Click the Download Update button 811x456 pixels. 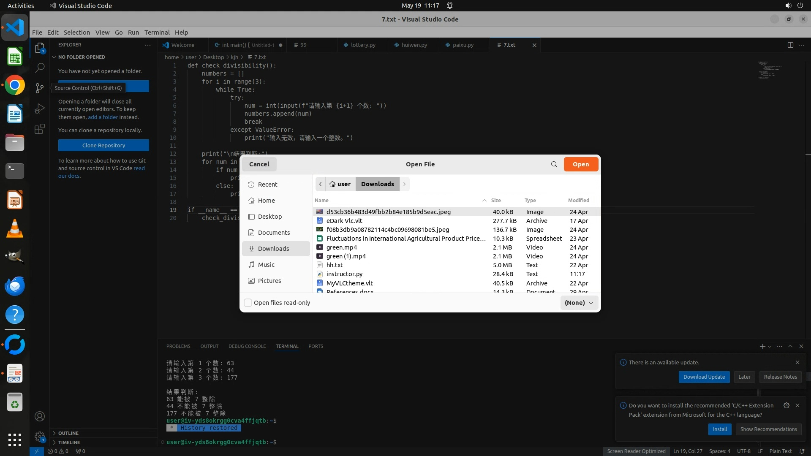tap(704, 377)
